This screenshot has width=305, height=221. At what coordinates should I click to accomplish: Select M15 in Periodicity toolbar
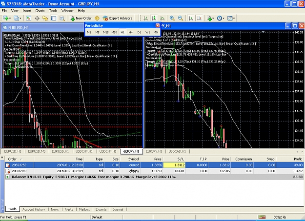tap(106, 32)
